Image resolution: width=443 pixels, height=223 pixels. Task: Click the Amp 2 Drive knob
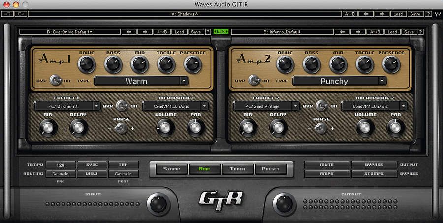click(x=285, y=64)
